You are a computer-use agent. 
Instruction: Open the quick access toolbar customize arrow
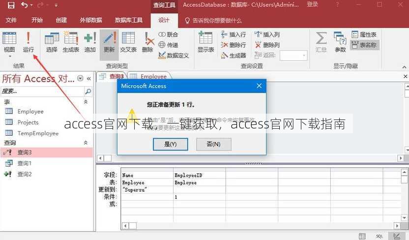[x=56, y=5]
